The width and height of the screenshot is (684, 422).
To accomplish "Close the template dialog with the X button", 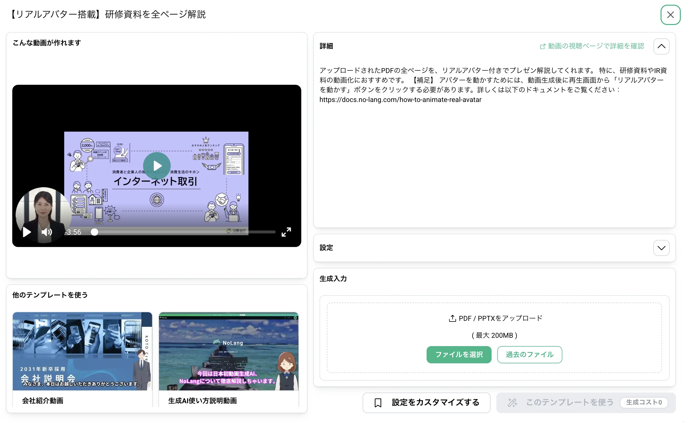I will [x=670, y=15].
